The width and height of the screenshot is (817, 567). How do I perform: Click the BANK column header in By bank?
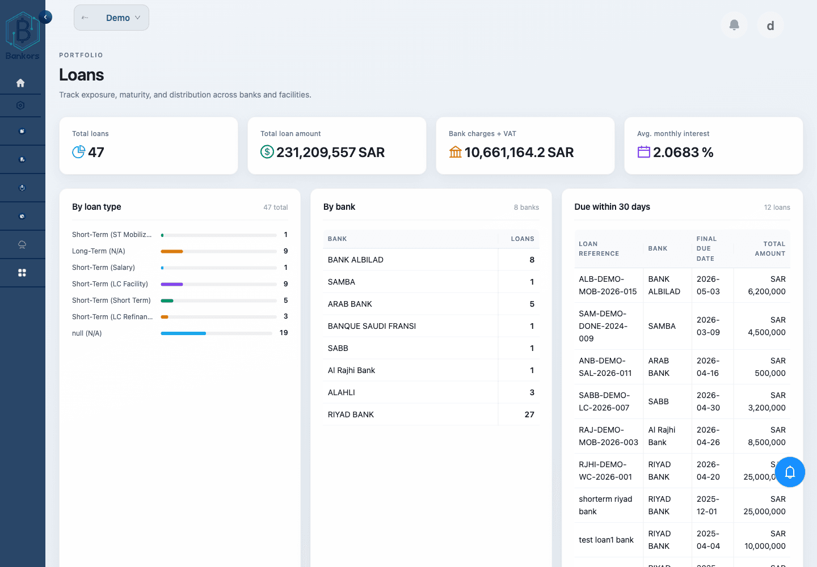coord(337,239)
